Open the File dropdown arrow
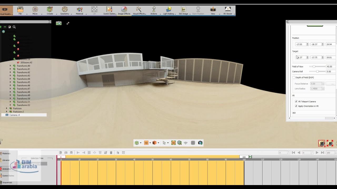Image resolution: width=337 pixels, height=189 pixels. [27, 14]
